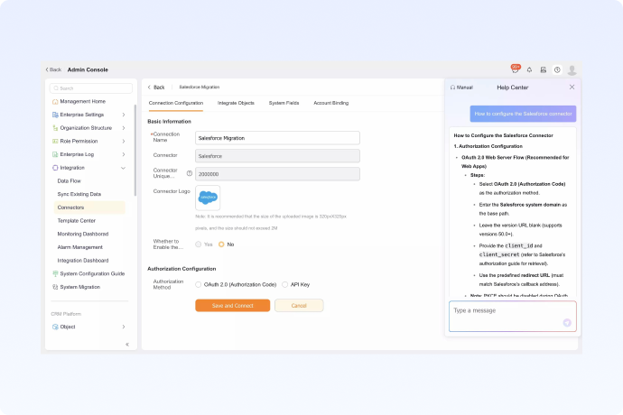Expand Organization Structure chevron
Viewport: 623px width, 415px height.
[124, 128]
